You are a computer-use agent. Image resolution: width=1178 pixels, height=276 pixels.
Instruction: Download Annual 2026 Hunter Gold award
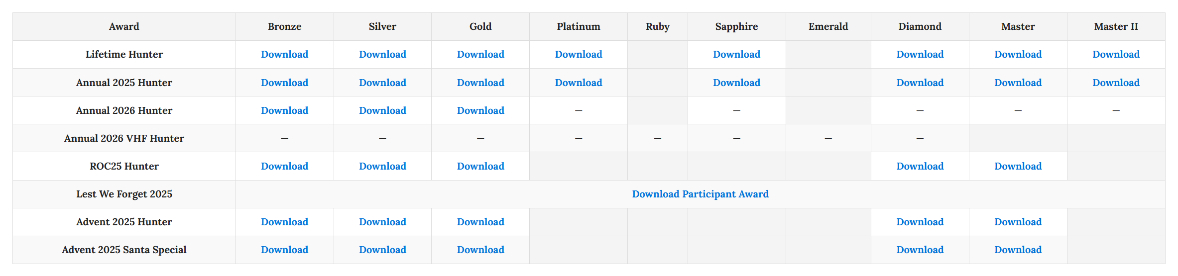[x=480, y=110]
